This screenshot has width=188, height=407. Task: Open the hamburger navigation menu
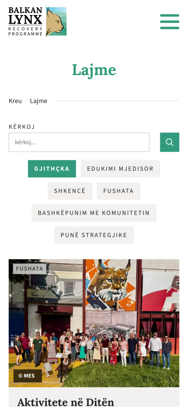tap(170, 22)
